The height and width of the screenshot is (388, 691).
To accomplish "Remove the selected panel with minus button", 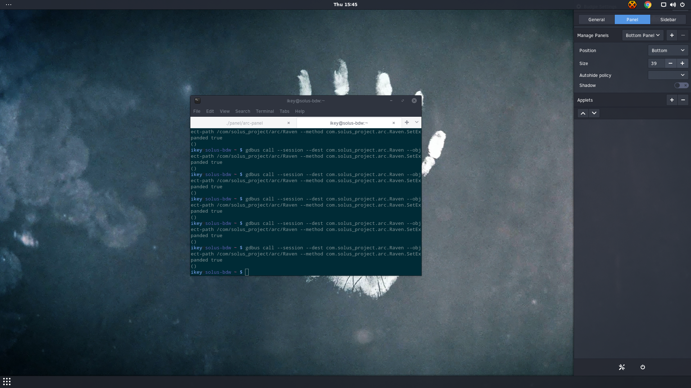I will [x=683, y=35].
